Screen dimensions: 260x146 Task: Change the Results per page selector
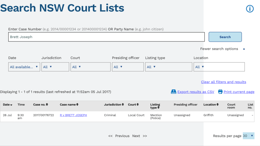[248, 136]
